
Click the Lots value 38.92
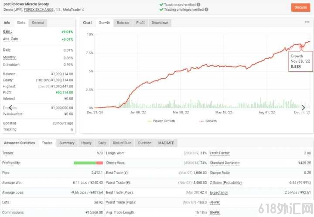tap(99, 202)
